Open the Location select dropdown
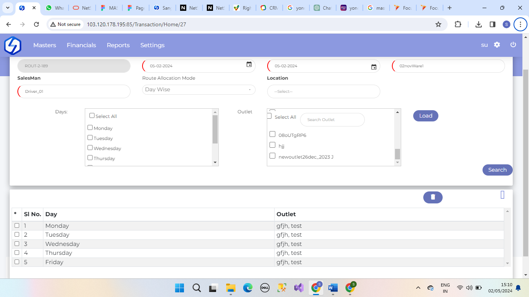The height and width of the screenshot is (297, 529). pos(323,92)
